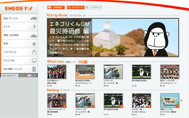Open the 履歴 history tab
This screenshot has width=189, height=118.
click(x=28, y=76)
